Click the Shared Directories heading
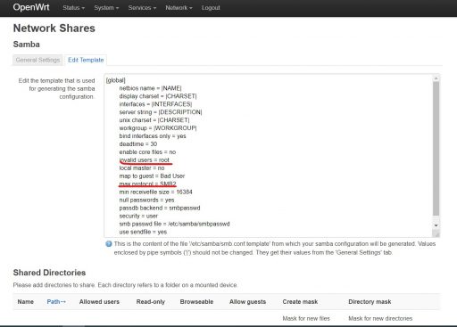Screen dimensions: 457x327 click(49, 273)
